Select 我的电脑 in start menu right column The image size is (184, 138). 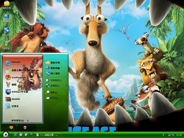click(53, 68)
